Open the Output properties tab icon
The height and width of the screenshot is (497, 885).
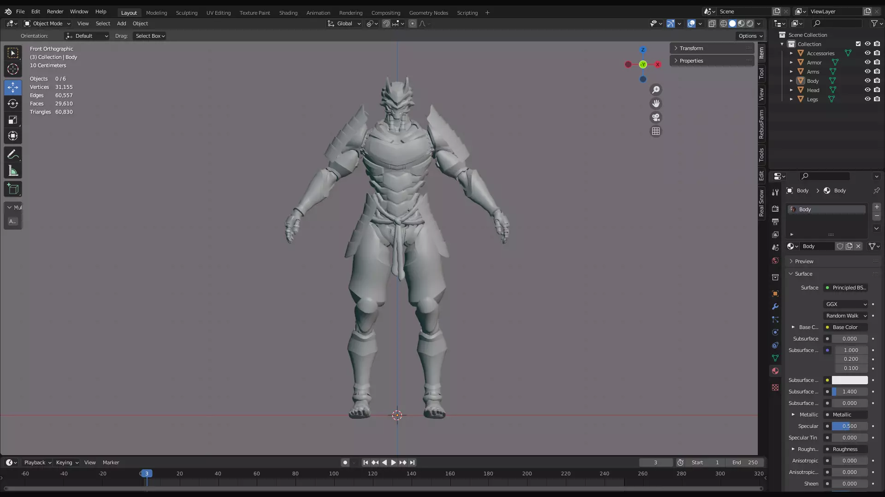(x=775, y=222)
